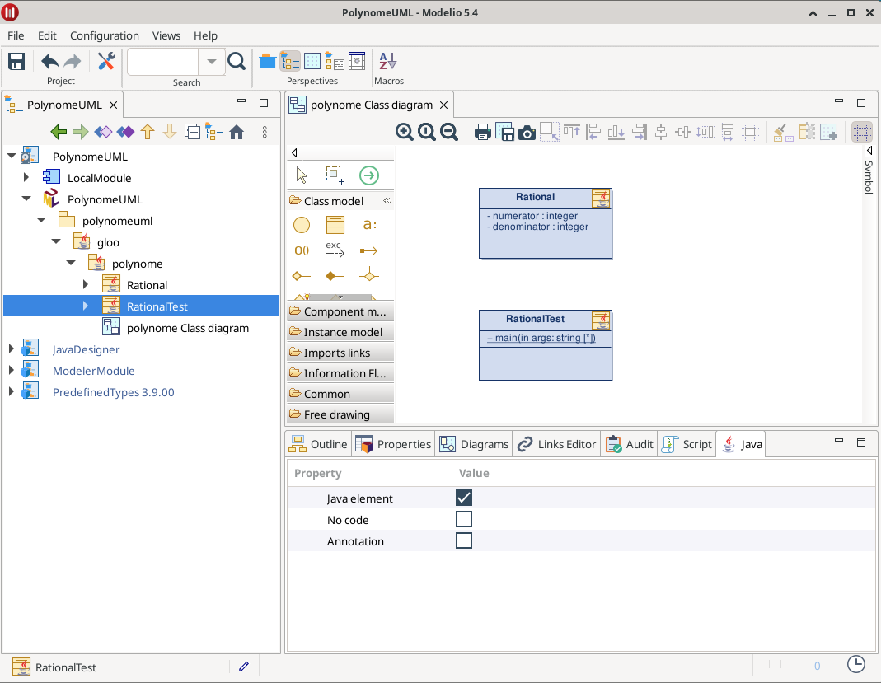Select the filled diamond composition tool
Viewport: 881px width, 683px height.
pos(335,276)
